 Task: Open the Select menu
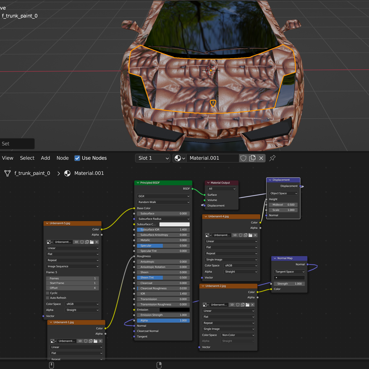click(27, 158)
